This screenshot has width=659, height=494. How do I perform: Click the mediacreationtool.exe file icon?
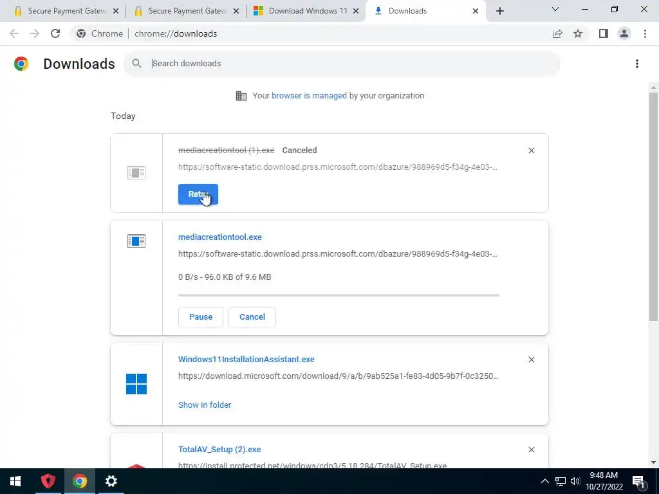[136, 241]
